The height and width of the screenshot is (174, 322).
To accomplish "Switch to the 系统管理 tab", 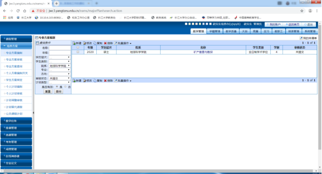I will 310,32.
